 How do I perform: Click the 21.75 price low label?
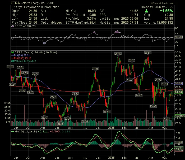(x=61, y=124)
